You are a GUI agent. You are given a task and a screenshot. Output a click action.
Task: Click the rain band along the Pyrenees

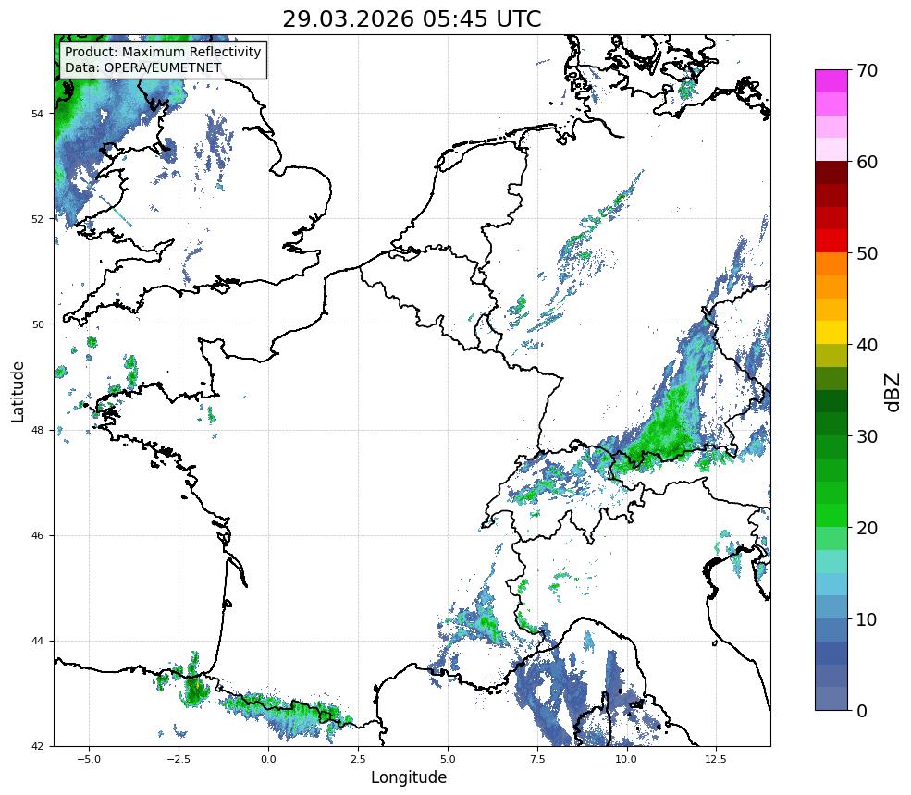[x=288, y=715]
